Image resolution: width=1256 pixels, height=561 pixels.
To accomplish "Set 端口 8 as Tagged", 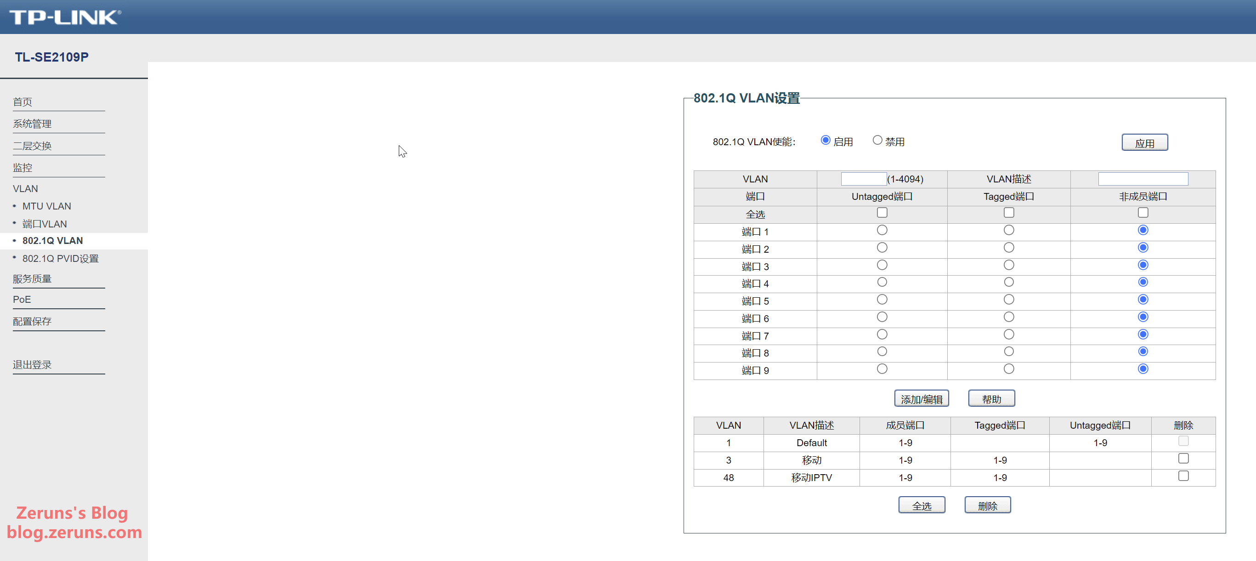I will [1009, 351].
